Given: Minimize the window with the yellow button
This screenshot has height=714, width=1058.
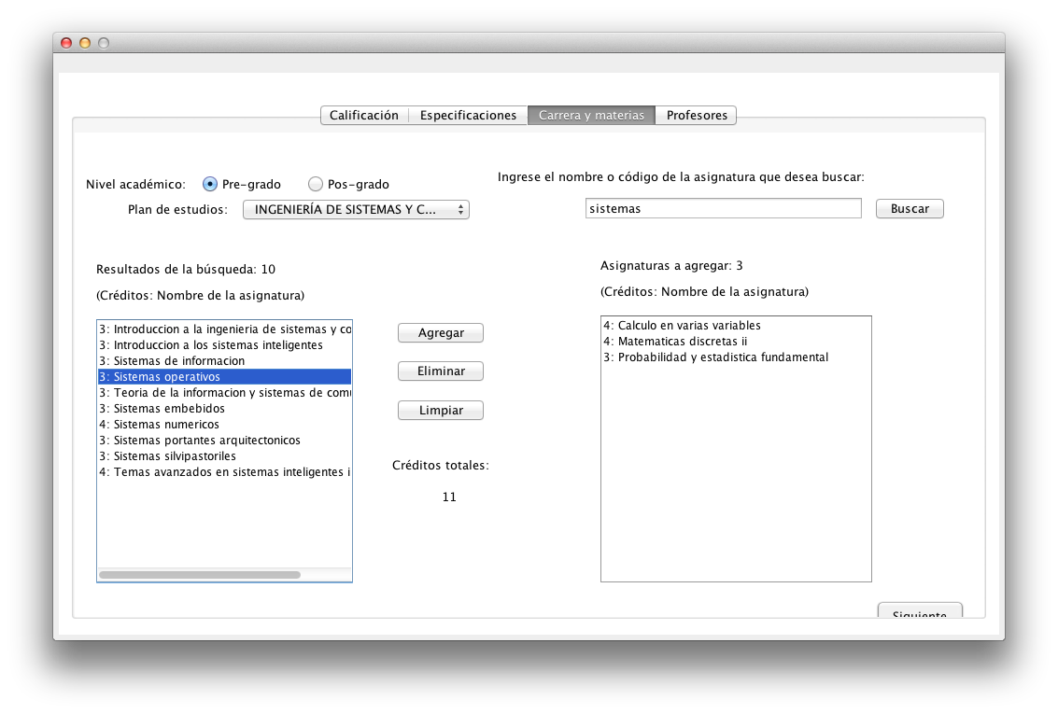Looking at the screenshot, I should tap(85, 43).
